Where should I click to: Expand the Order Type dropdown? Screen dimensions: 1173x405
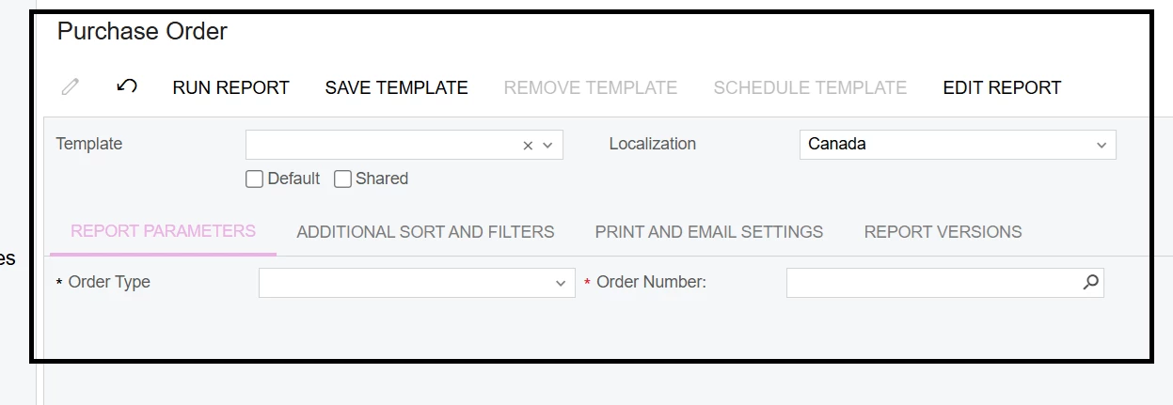[417, 282]
